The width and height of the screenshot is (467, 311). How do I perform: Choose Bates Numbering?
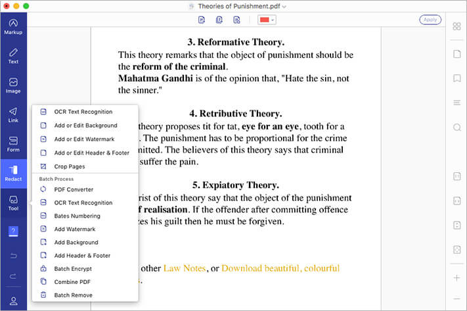[85, 216]
